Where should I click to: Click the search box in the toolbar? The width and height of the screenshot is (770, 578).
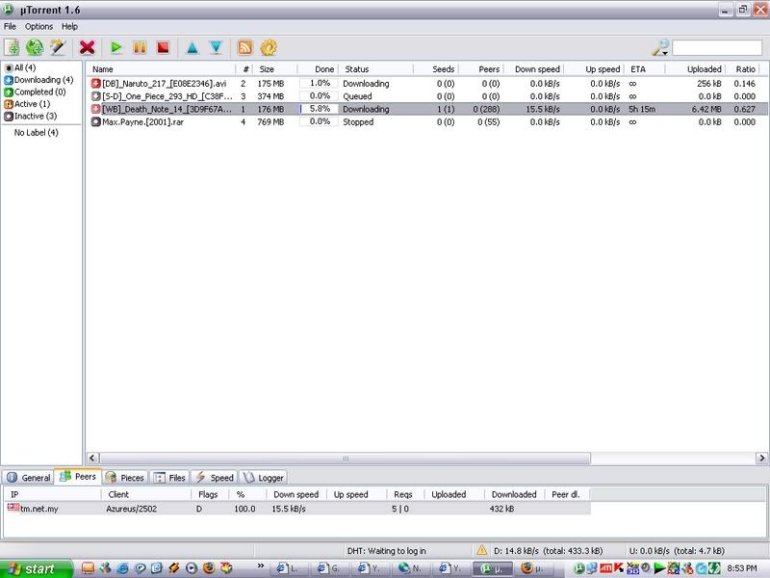pyautogui.click(x=716, y=48)
